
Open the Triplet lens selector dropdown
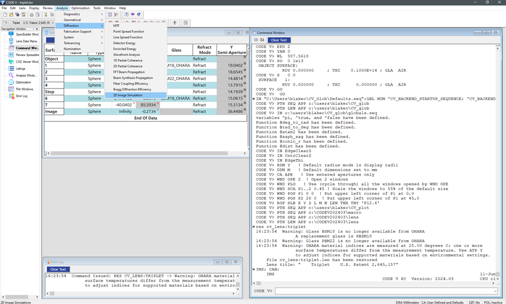[53, 23]
